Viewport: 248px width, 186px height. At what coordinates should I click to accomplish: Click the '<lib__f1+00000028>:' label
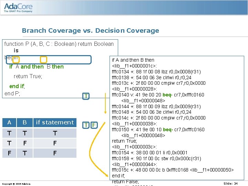click(x=134, y=89)
